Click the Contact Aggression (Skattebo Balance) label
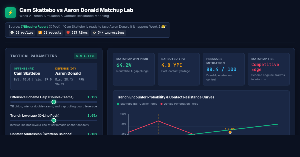Image resolution: width=300 pixels, height=157 pixels. pyautogui.click(x=41, y=134)
